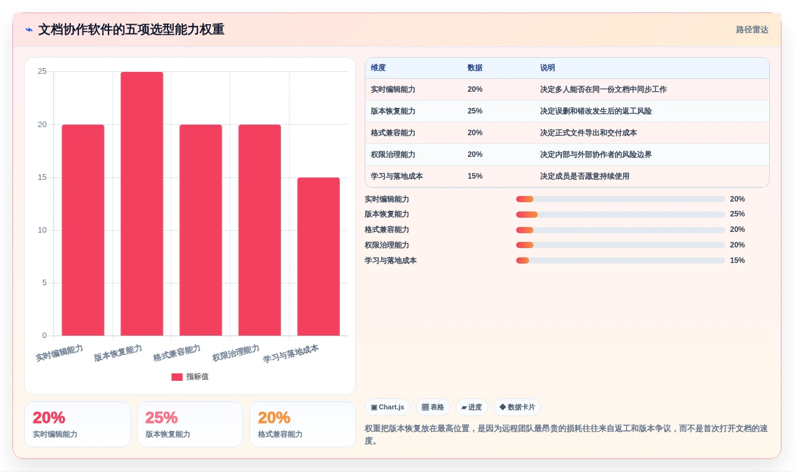Click the page title 文档协作软件的五项选型能力权重
The width and height of the screenshot is (794, 472).
click(132, 30)
